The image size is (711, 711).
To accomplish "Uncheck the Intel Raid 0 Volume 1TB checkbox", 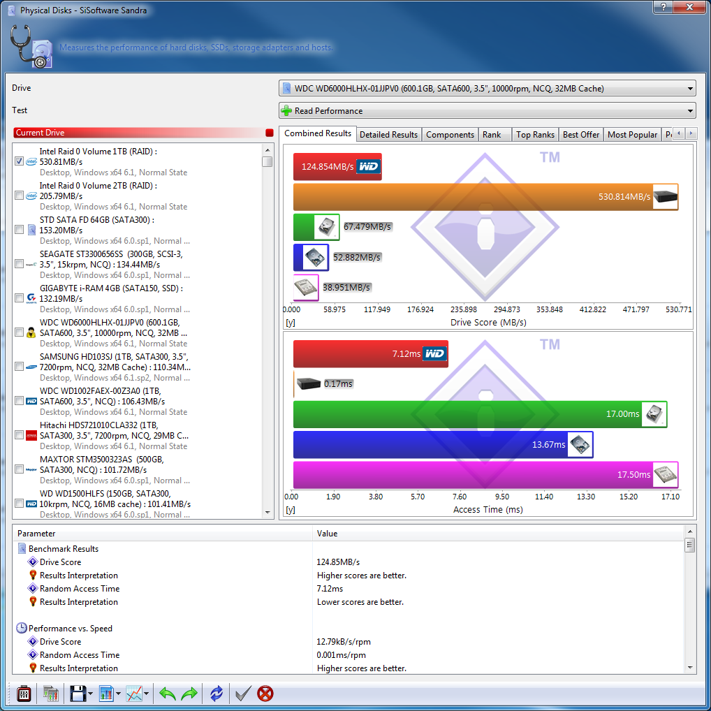I will point(19,161).
